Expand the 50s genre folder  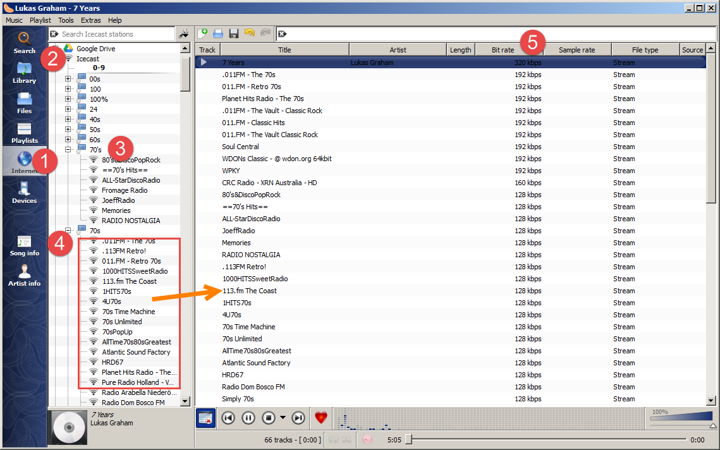68,130
